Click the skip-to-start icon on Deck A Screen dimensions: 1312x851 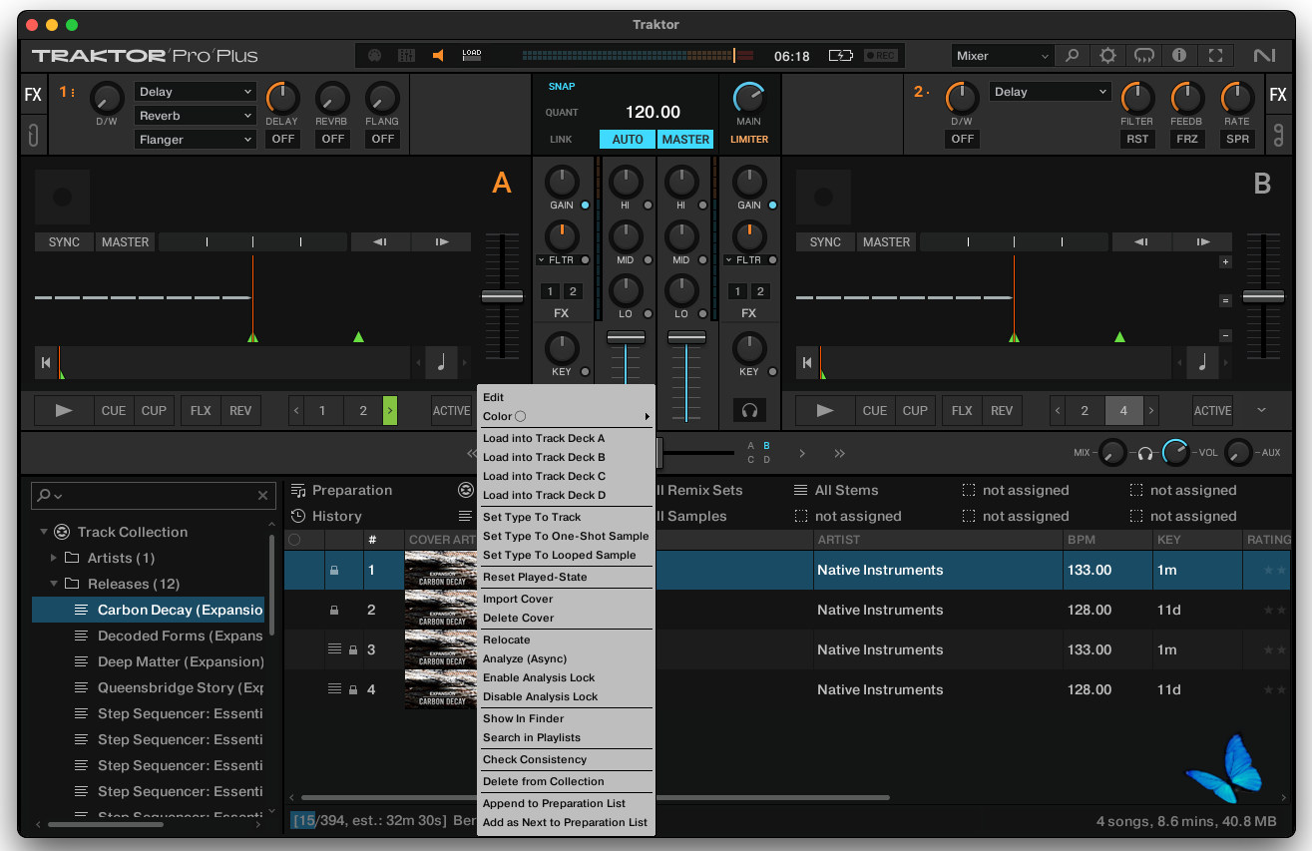tap(46, 363)
